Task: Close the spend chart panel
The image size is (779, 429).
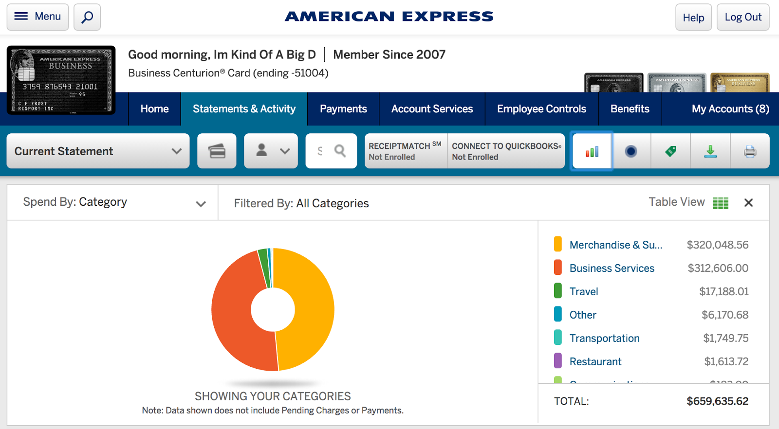Action: [x=749, y=203]
